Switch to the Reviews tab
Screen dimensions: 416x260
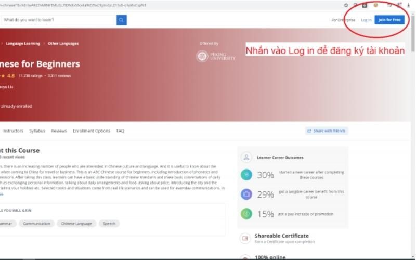[x=59, y=131]
